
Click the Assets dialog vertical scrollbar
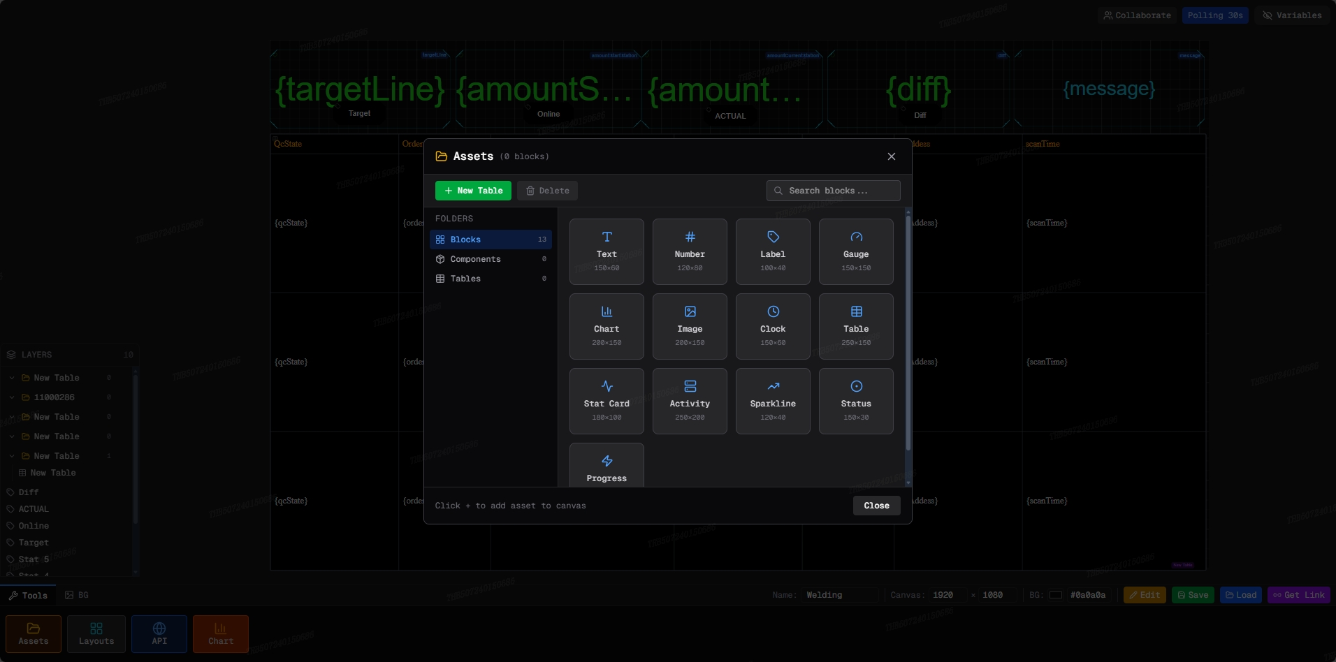pos(908,334)
